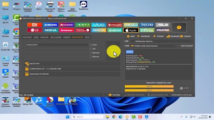Click the STOP button
This screenshot has width=214, height=120.
click(x=184, y=88)
